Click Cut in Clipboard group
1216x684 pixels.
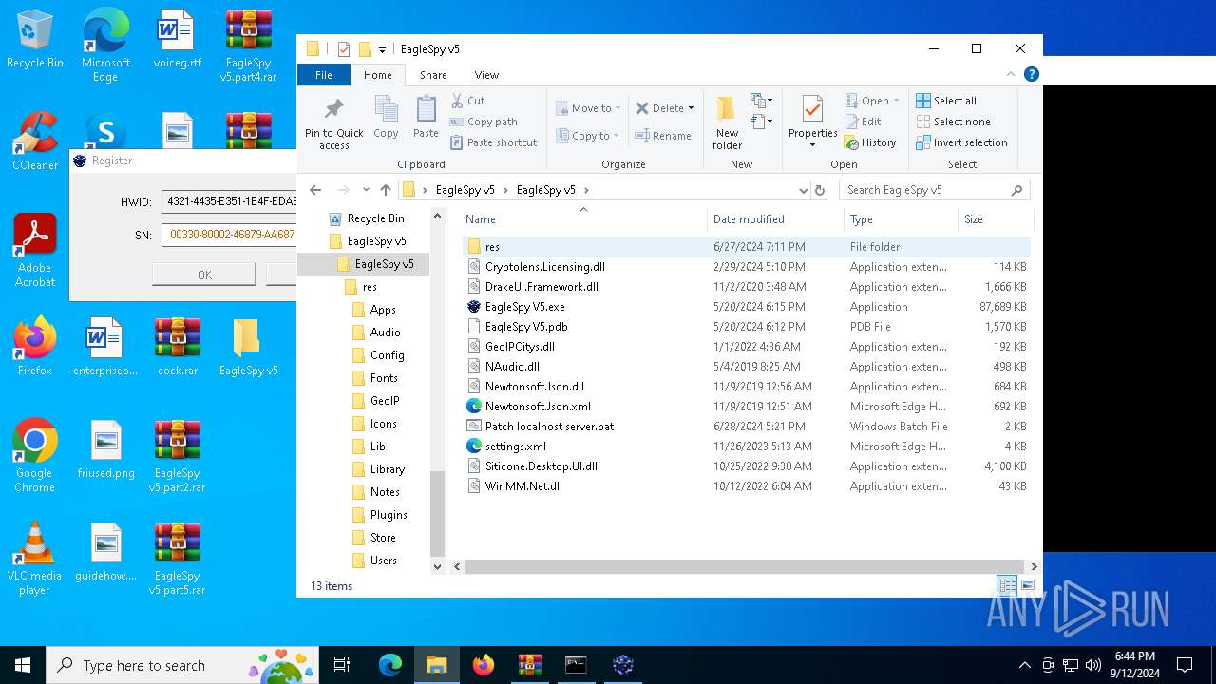click(467, 101)
